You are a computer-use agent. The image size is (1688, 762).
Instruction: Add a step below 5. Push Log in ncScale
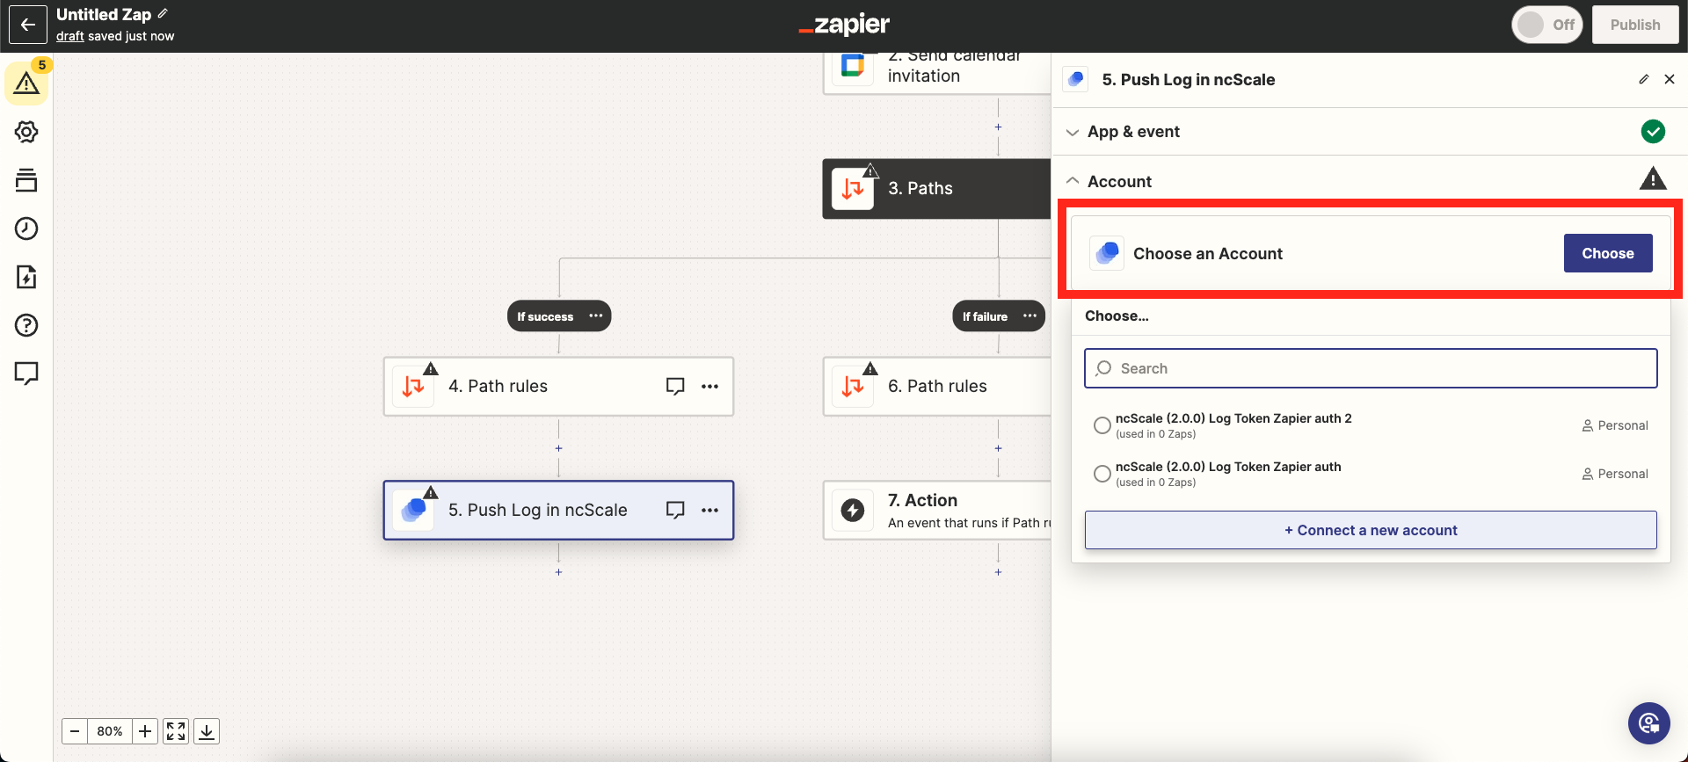558,572
